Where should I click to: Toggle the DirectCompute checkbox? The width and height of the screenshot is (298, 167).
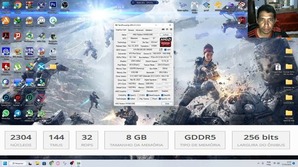tap(147, 95)
